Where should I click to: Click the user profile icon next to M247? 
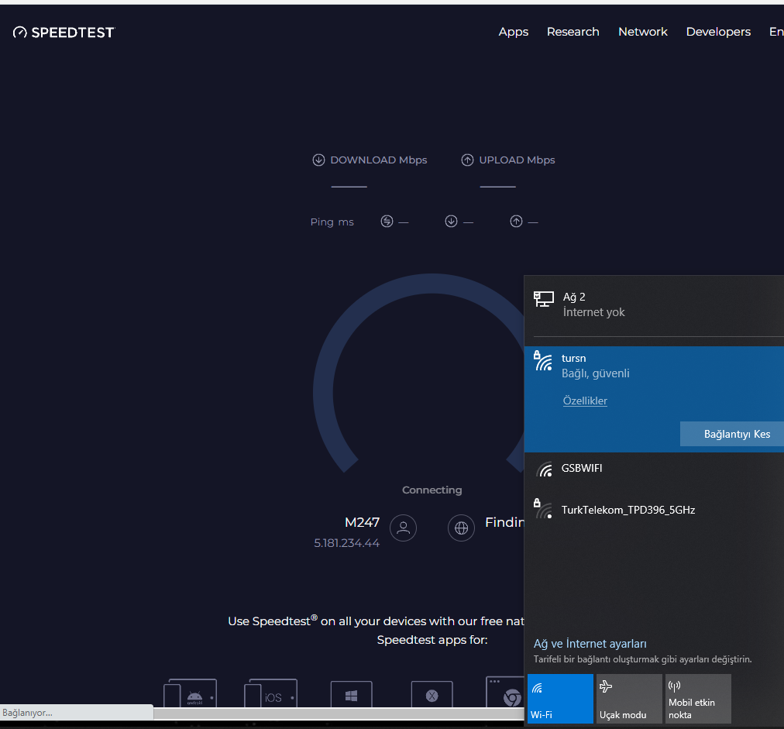(403, 528)
